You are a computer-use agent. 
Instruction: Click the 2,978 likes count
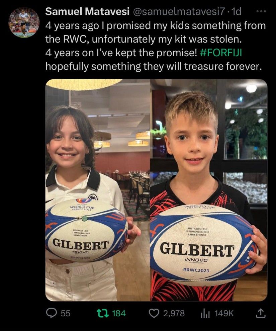click(x=174, y=314)
